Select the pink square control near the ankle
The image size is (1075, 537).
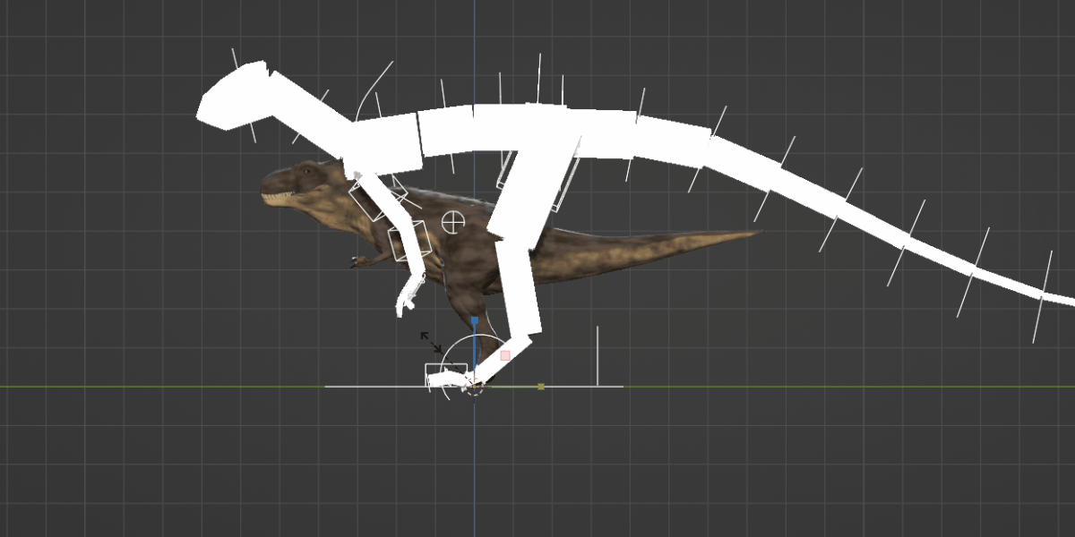click(505, 355)
